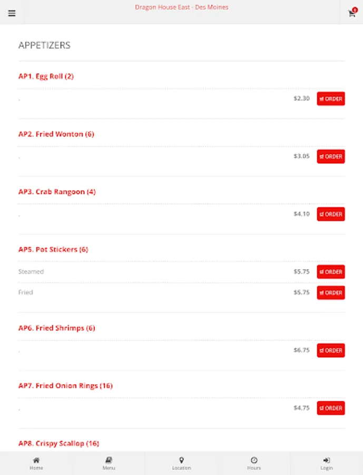Viewport: 363px width, 475px height.
Task: Order AP1 Egg Roll for $2.30
Action: coord(331,99)
